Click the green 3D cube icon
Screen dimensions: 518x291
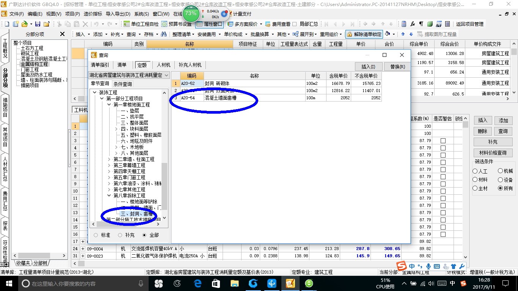[x=430, y=24]
